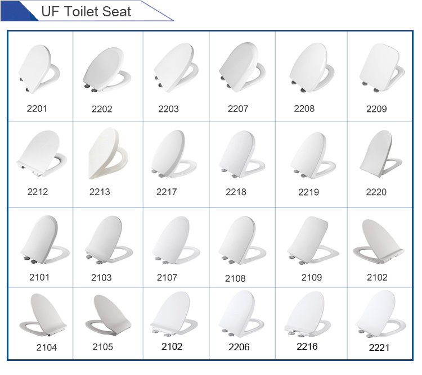Open the 2213 toilet seat image

(108, 153)
